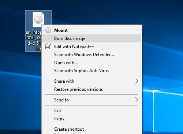Choose Open with... entry
183x134 pixels.
tap(92, 63)
